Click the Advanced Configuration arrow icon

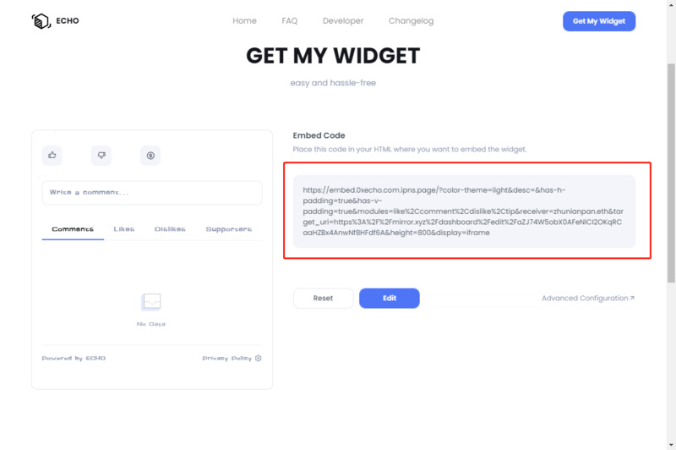point(632,298)
